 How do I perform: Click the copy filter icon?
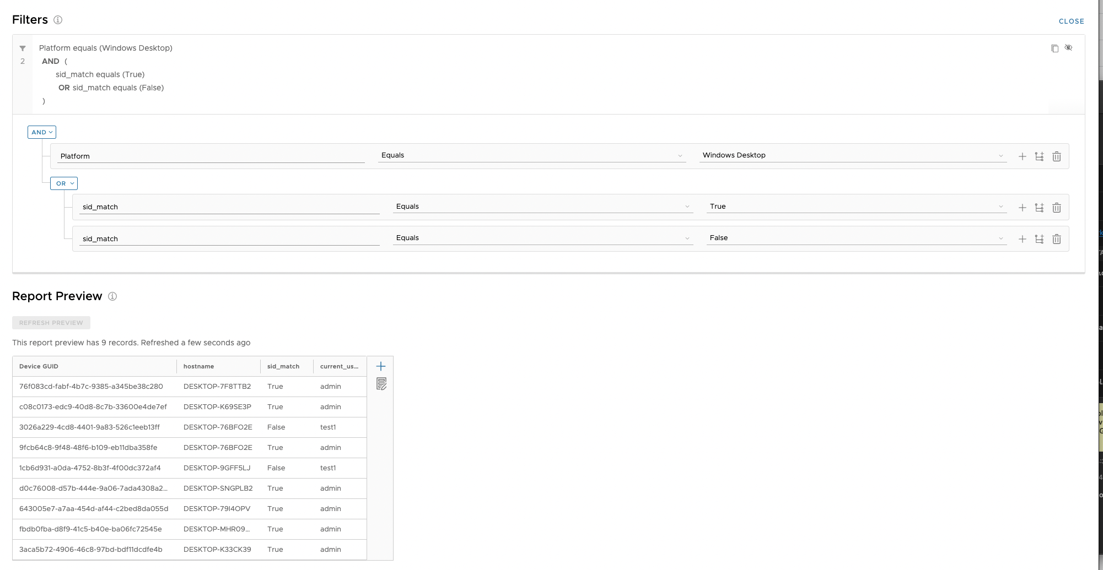tap(1054, 48)
